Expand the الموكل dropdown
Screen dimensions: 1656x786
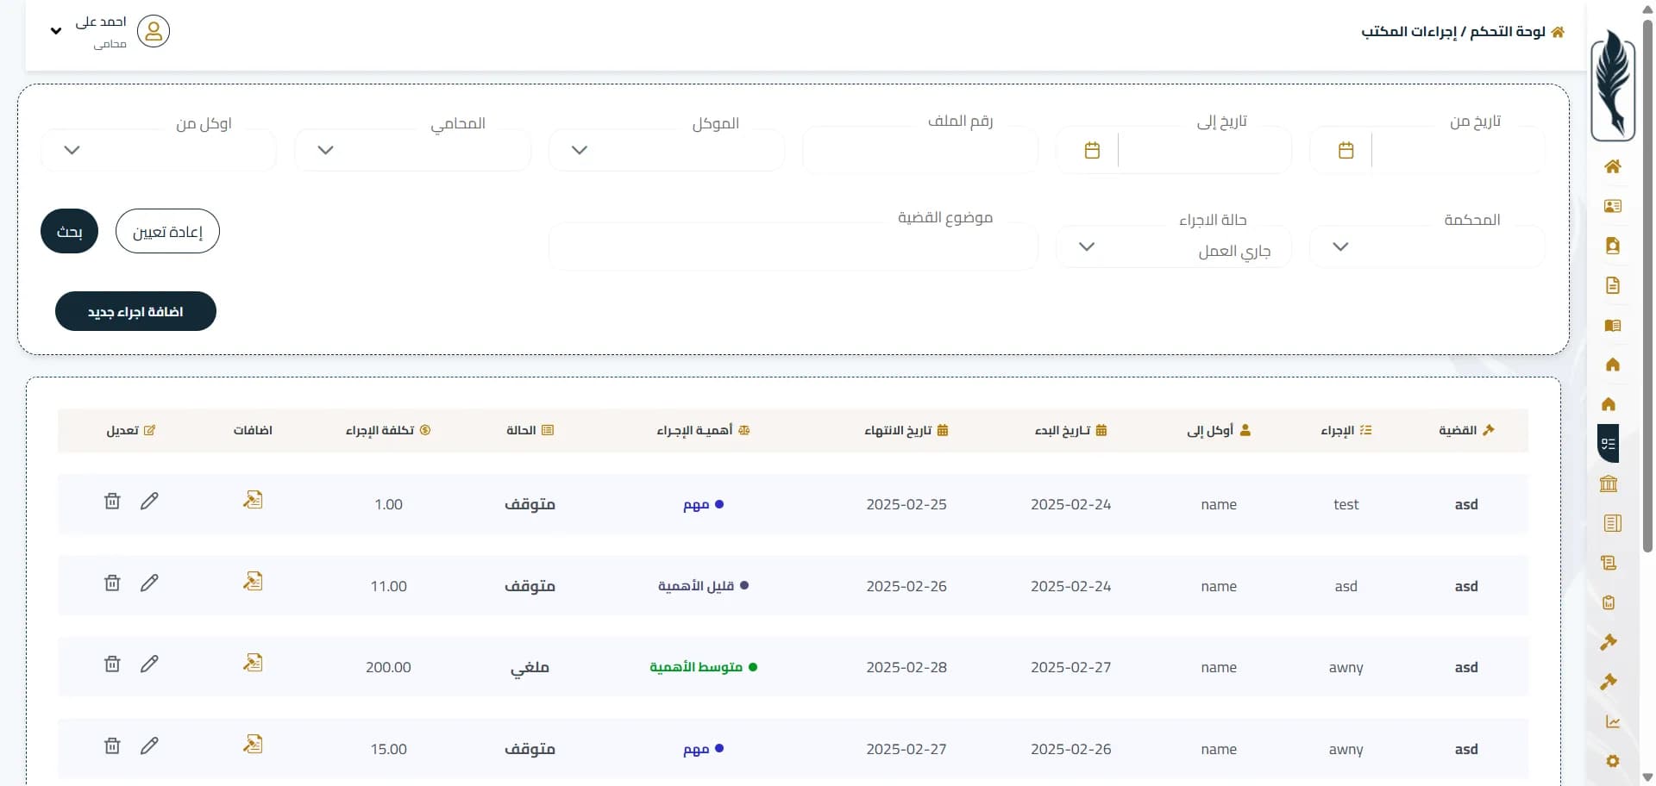coord(666,150)
